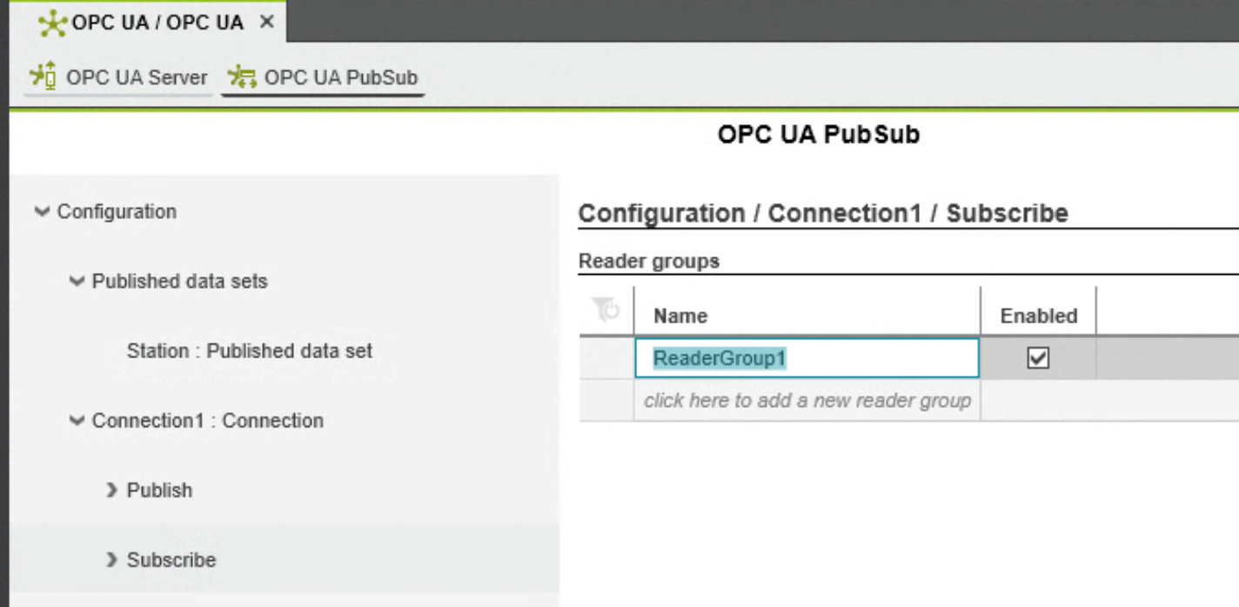Viewport: 1239px width, 607px height.
Task: Close the OPC UA / OPC UA tab
Action: 267,22
